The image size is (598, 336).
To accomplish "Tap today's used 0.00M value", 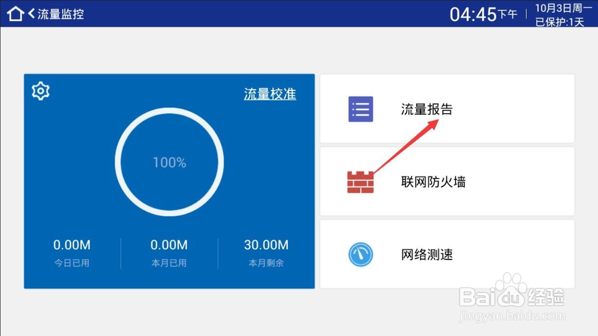I will pos(72,245).
